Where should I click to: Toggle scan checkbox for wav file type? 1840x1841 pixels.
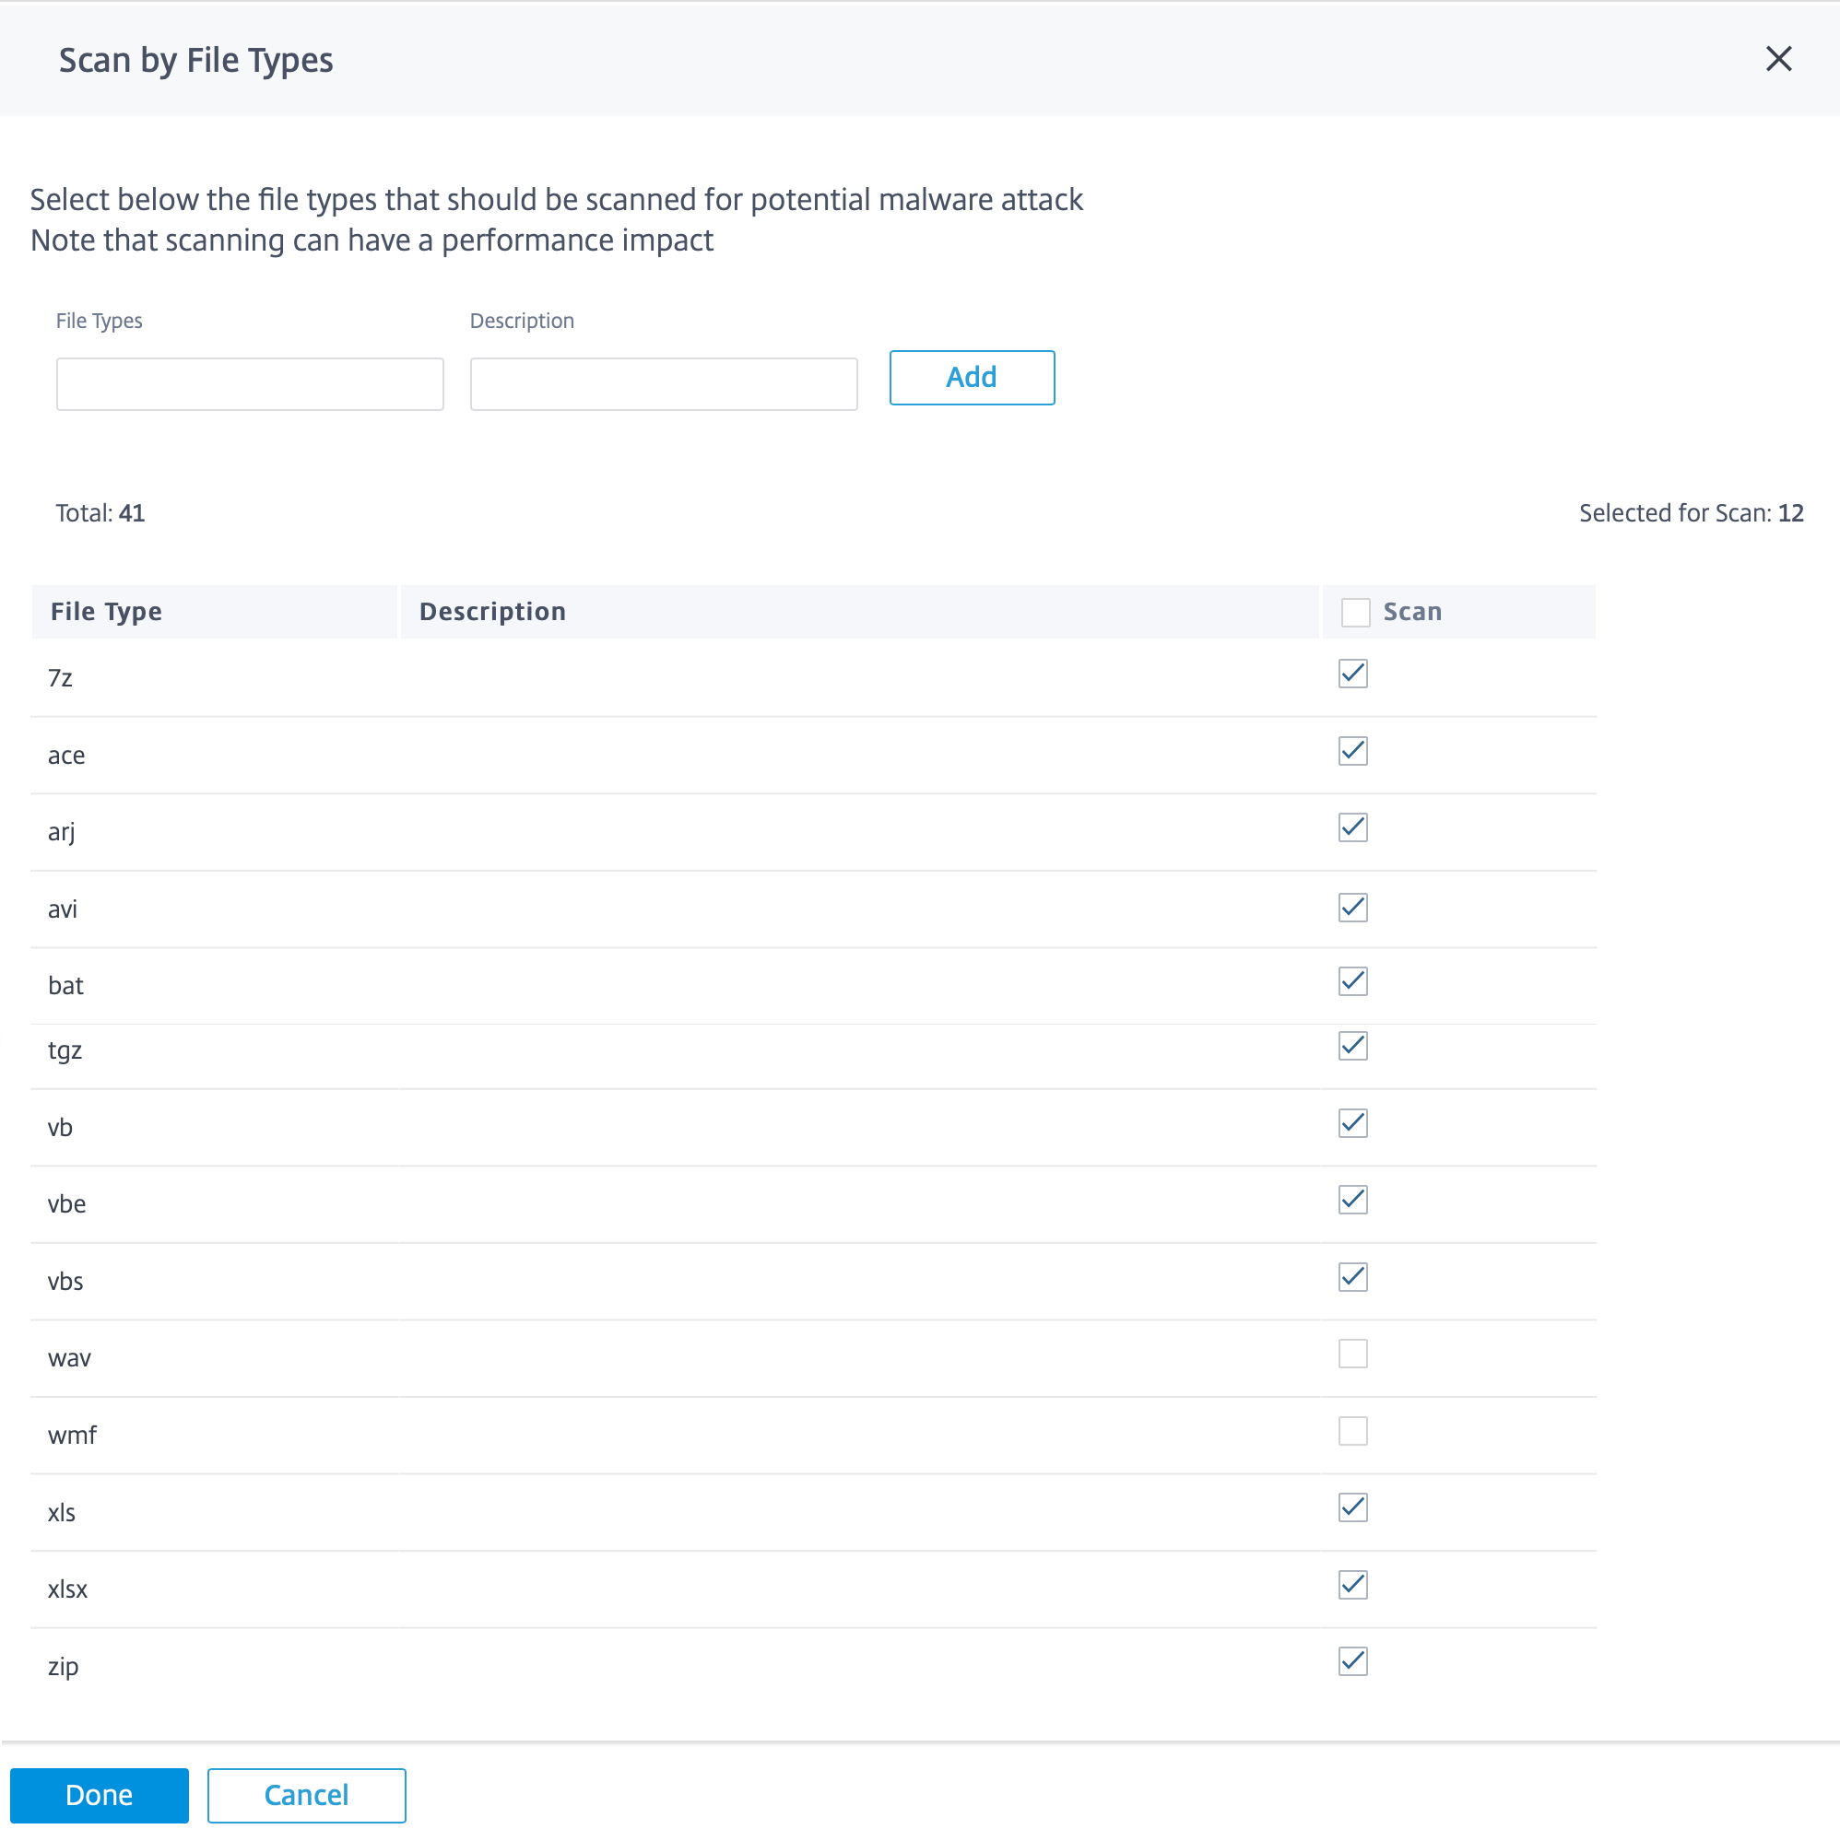pos(1353,1354)
